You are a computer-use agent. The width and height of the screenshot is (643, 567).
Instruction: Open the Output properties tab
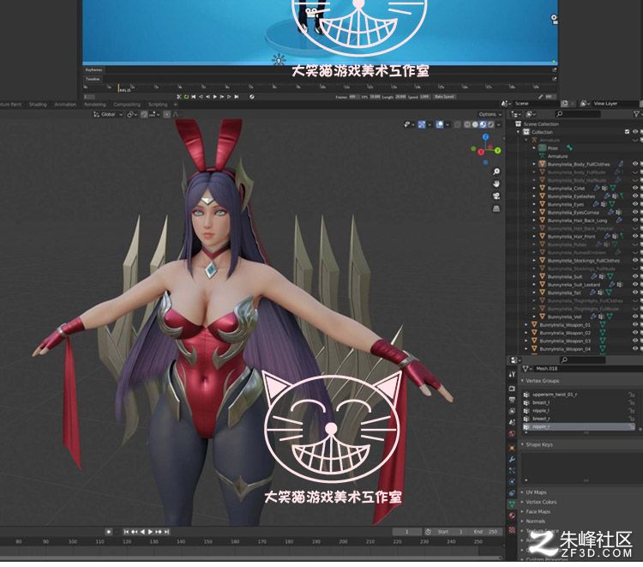click(512, 400)
